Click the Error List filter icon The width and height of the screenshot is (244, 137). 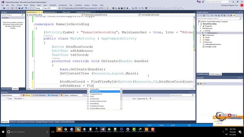click(x=151, y=99)
